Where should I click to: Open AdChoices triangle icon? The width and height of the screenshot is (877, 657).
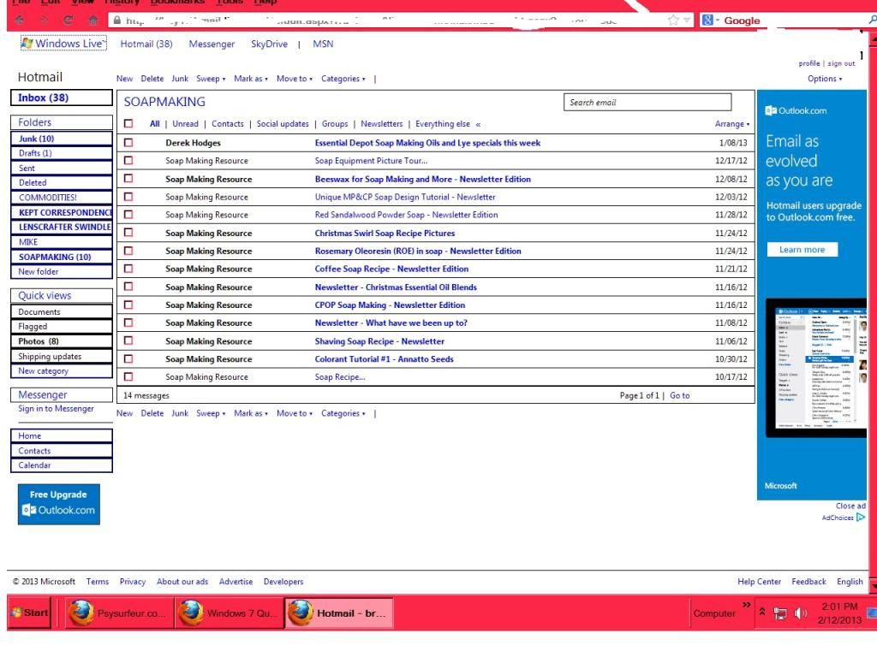pos(861,518)
